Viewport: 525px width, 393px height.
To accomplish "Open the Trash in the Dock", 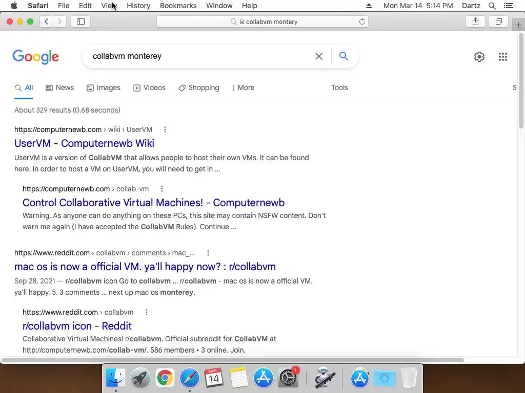I will click(409, 378).
